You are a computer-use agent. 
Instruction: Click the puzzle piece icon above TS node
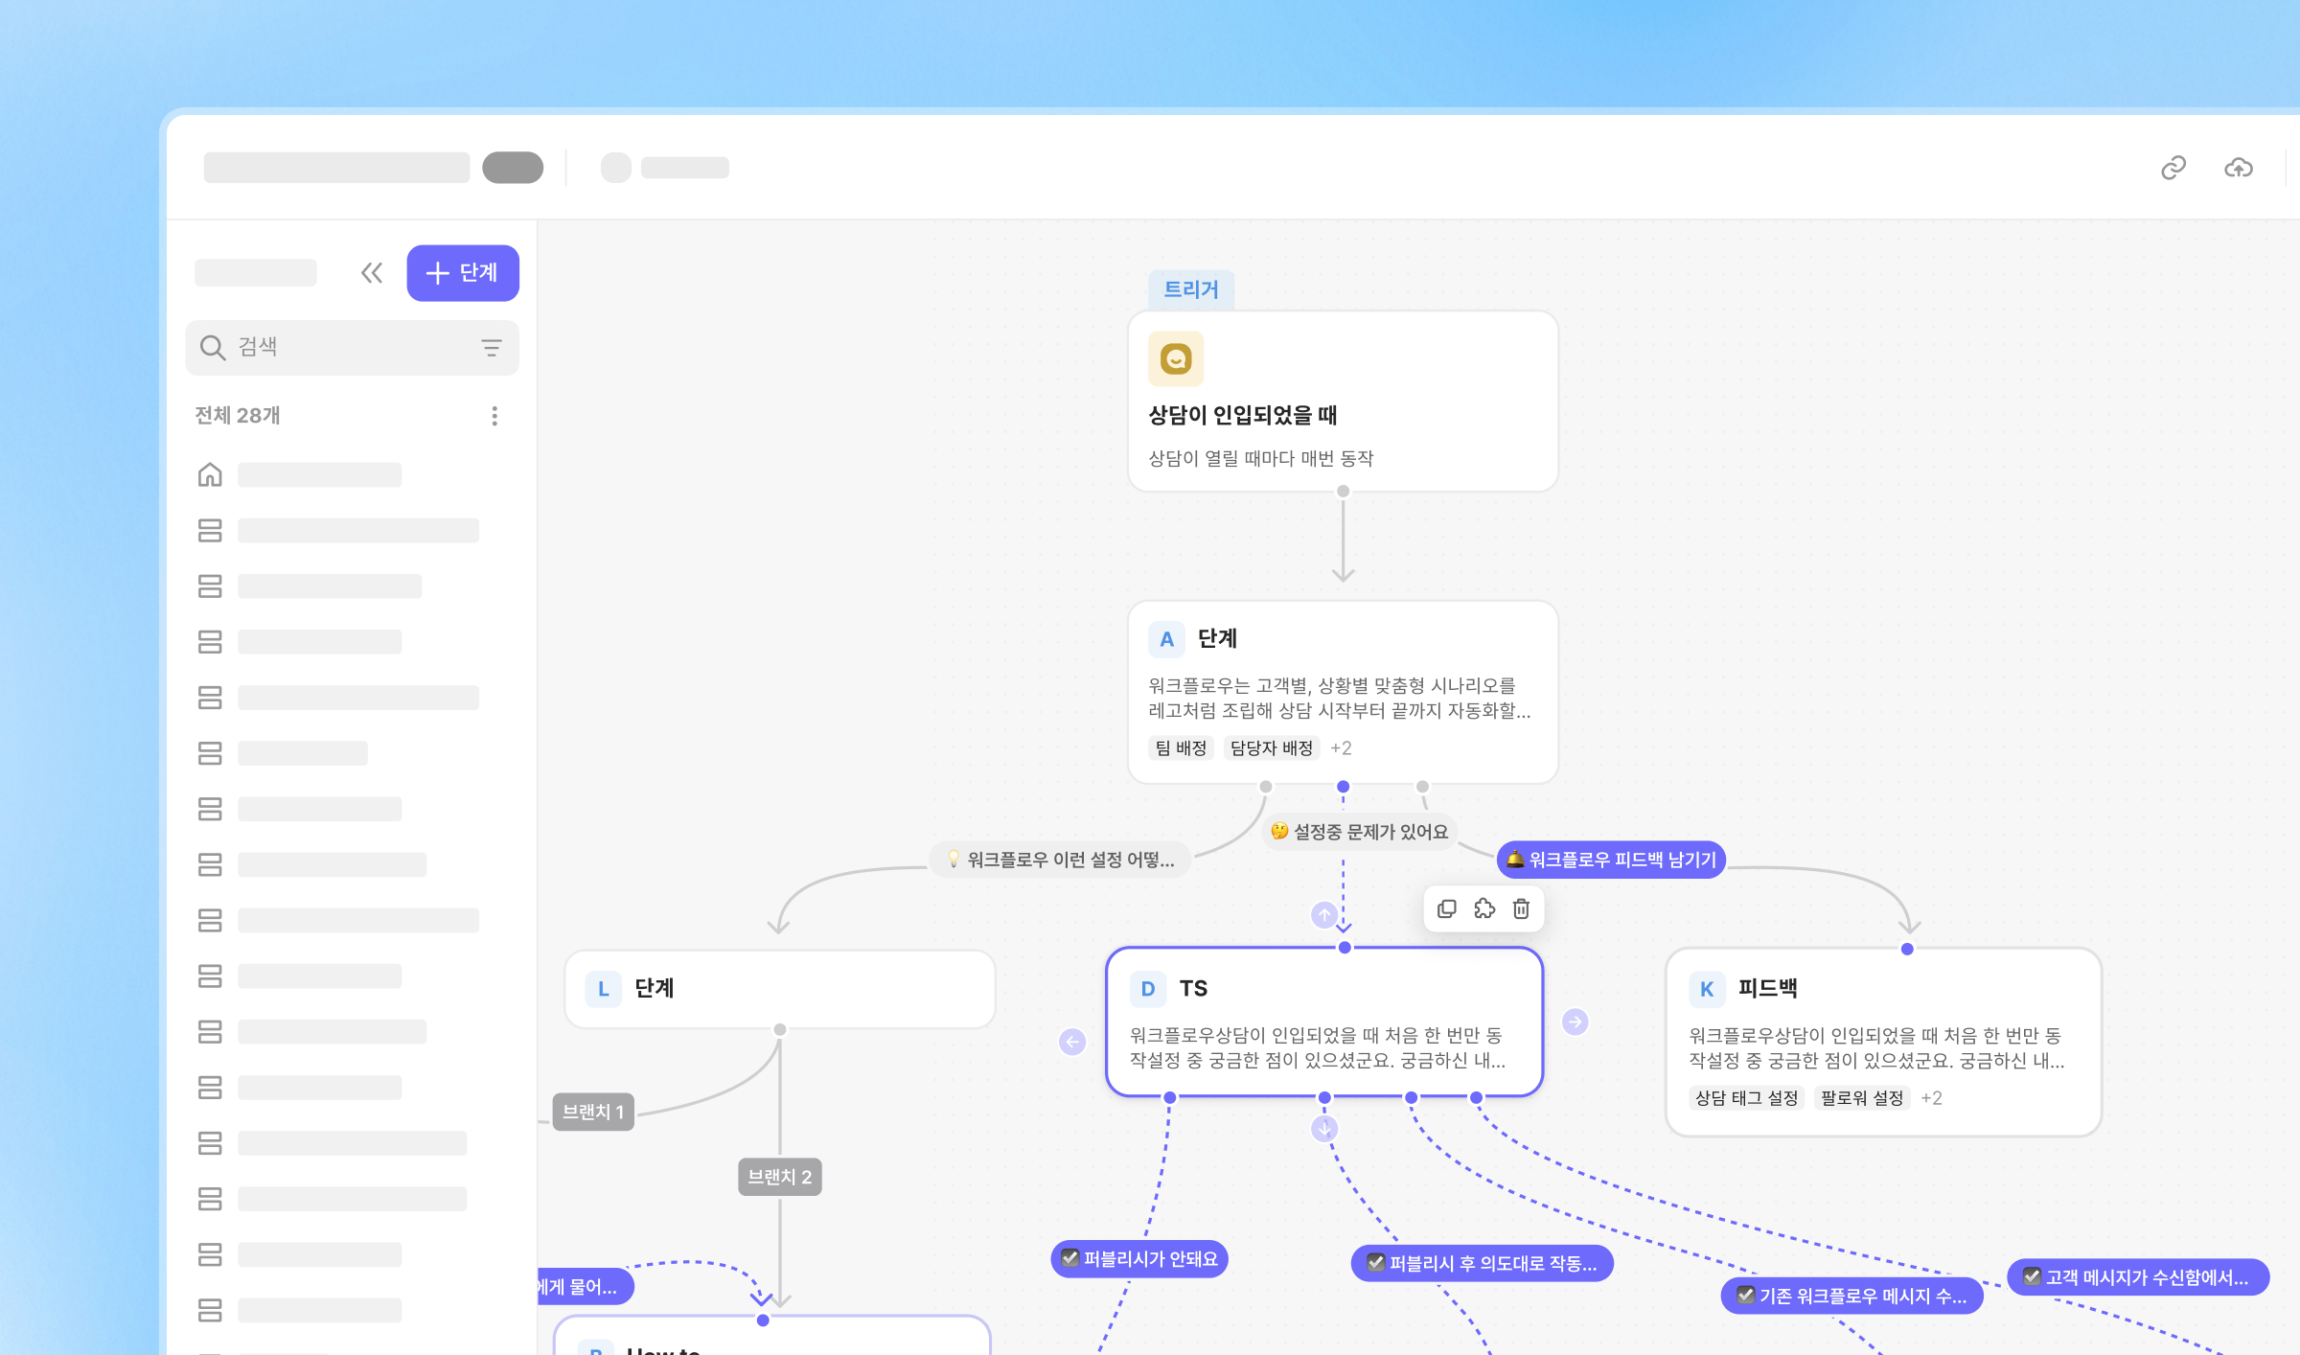(1483, 908)
